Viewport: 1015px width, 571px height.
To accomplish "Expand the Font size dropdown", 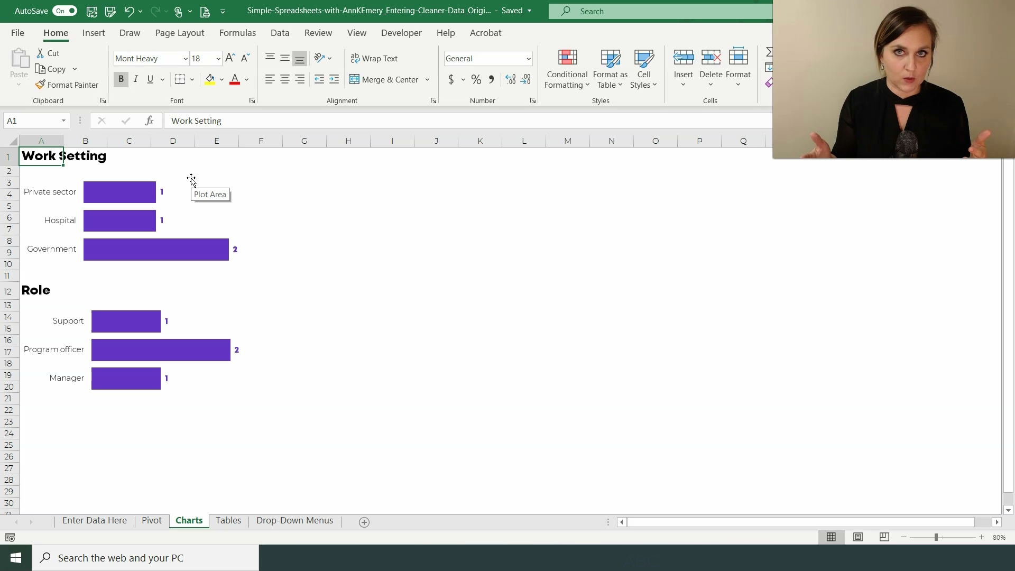I will click(217, 59).
